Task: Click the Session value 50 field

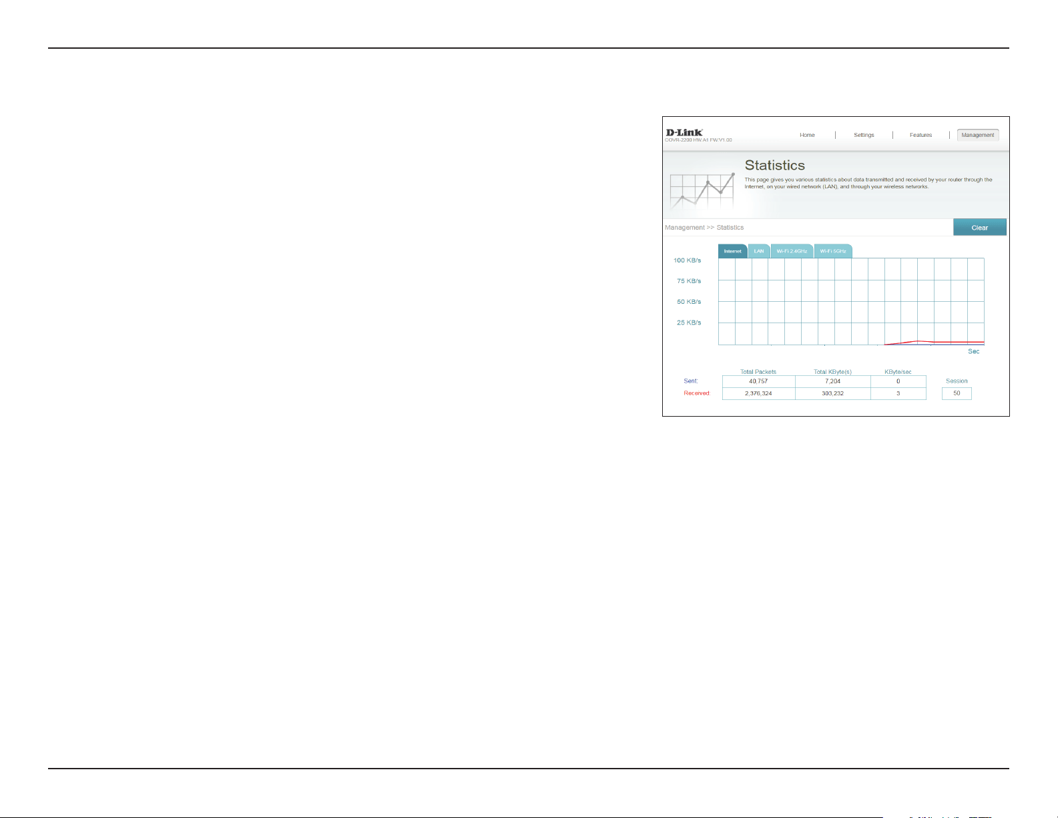Action: (957, 393)
